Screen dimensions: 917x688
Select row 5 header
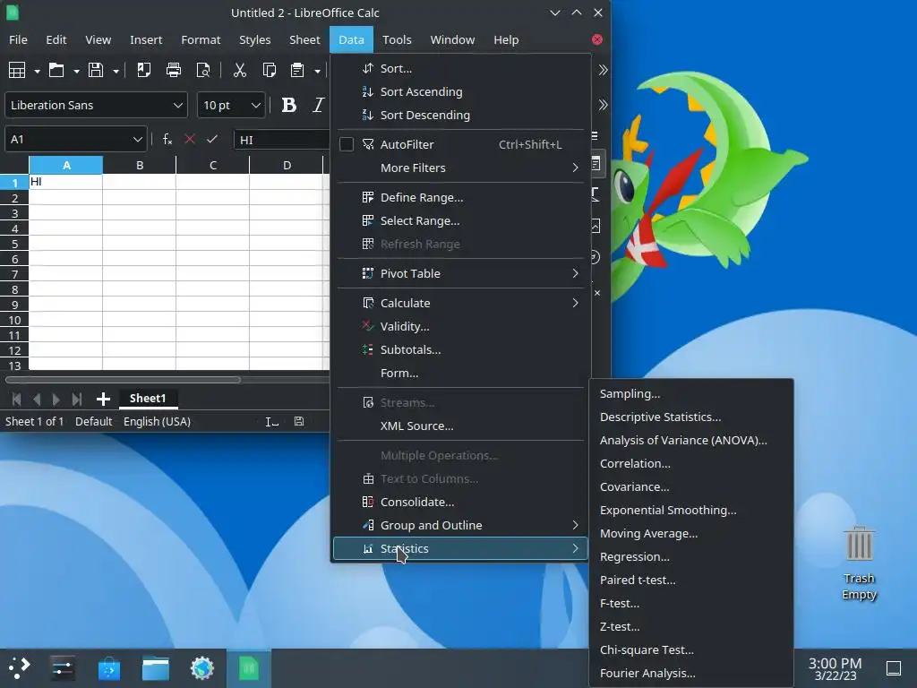click(x=14, y=244)
